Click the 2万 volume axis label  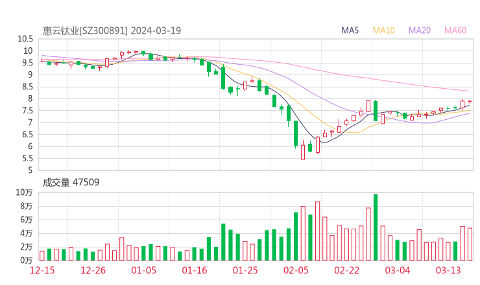pos(27,247)
